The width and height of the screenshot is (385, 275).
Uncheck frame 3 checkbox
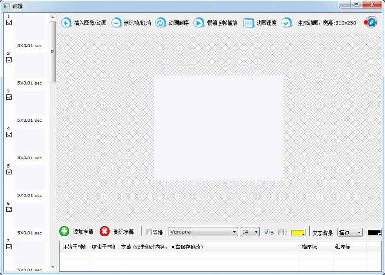[9, 97]
